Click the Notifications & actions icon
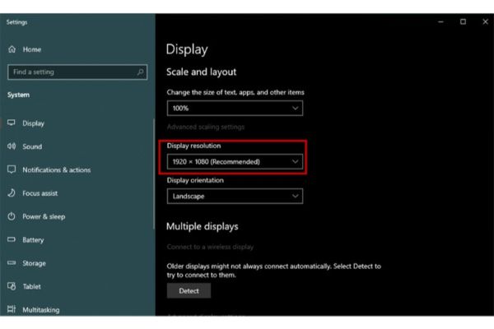The height and width of the screenshot is (329, 494). tap(12, 169)
